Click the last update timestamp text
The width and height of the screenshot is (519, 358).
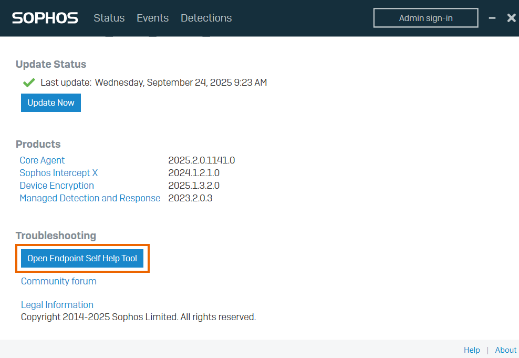click(x=180, y=83)
